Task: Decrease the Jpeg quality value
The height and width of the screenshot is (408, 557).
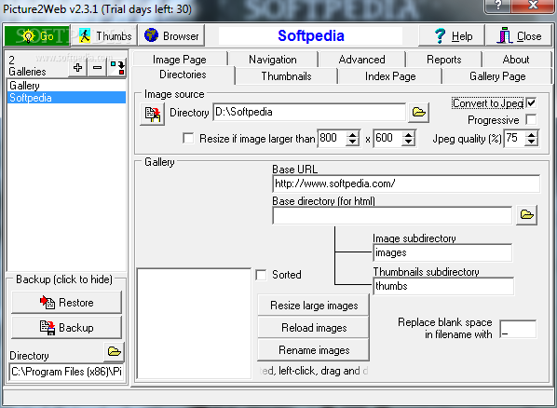Action: (x=532, y=143)
